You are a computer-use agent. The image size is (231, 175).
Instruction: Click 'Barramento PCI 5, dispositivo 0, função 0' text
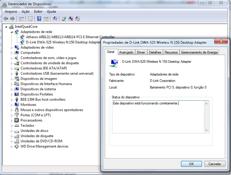(178, 87)
